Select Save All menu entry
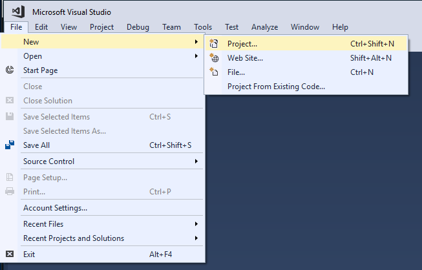This screenshot has width=422, height=270. 36,145
